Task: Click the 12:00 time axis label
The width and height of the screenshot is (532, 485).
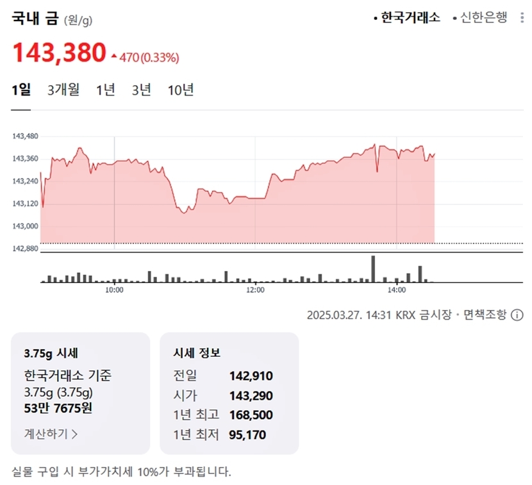Action: click(x=255, y=290)
